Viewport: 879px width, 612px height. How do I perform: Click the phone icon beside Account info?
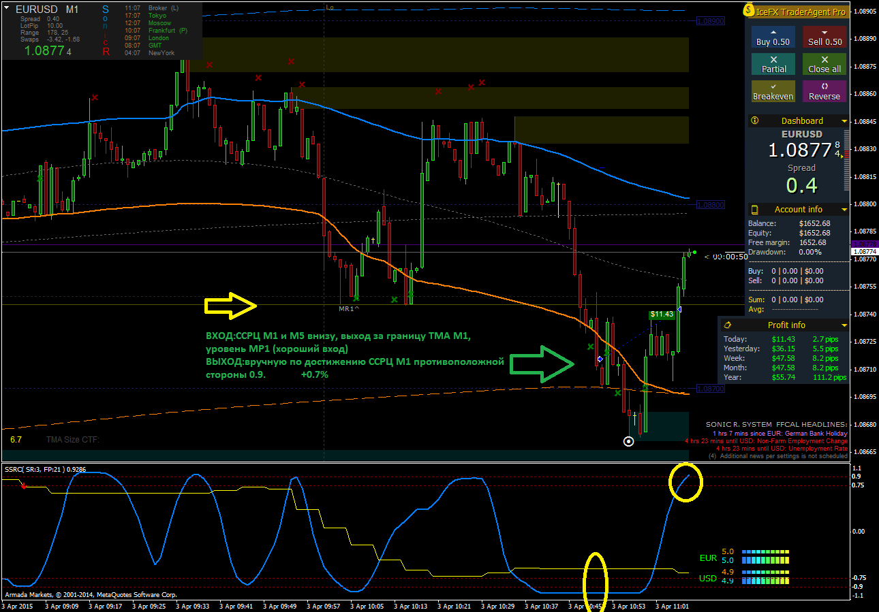(x=754, y=209)
